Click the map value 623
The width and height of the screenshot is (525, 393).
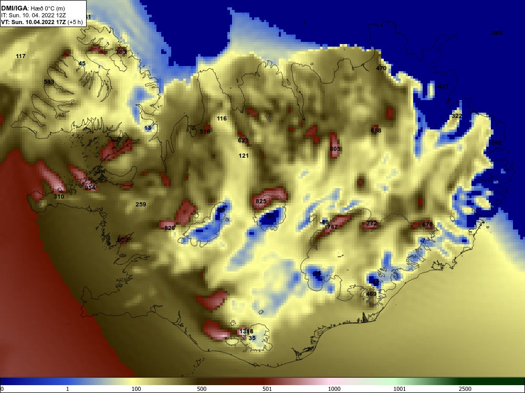[243, 140]
